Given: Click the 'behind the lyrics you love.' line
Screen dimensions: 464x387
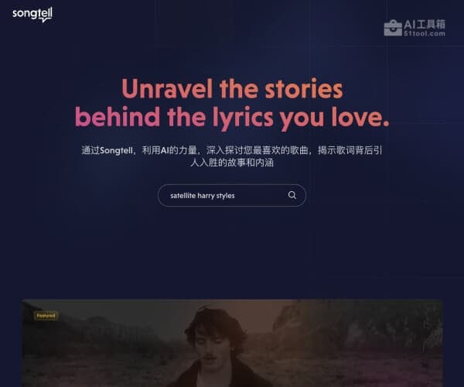Looking at the screenshot, I should pyautogui.click(x=232, y=117).
